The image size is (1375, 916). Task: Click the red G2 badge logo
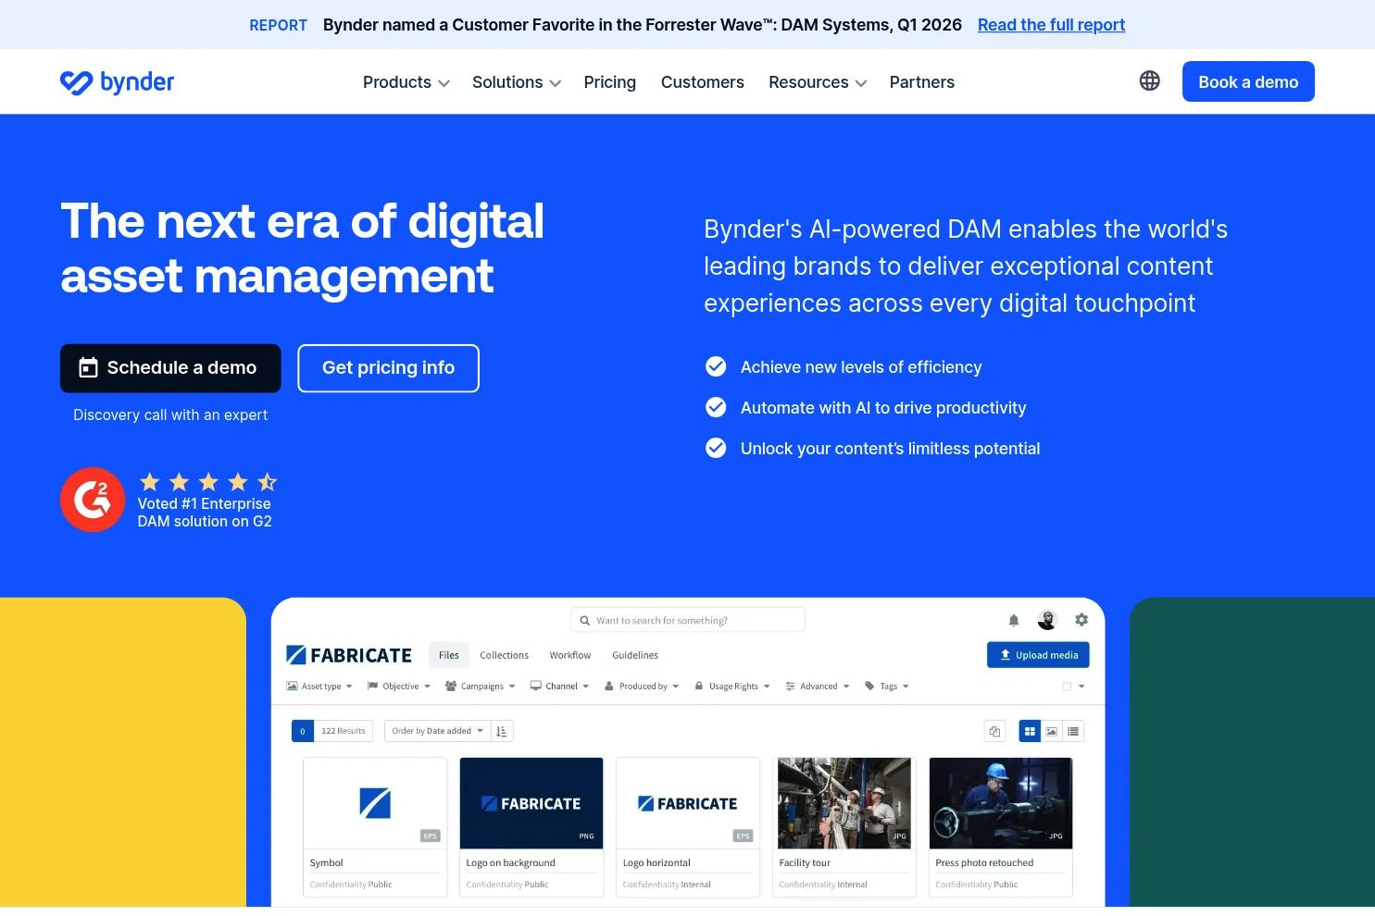click(93, 500)
